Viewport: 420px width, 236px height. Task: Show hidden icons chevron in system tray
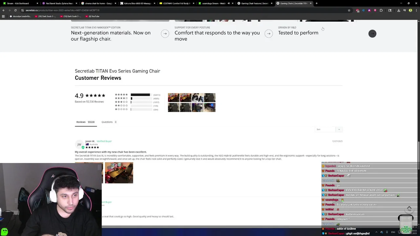376,232
